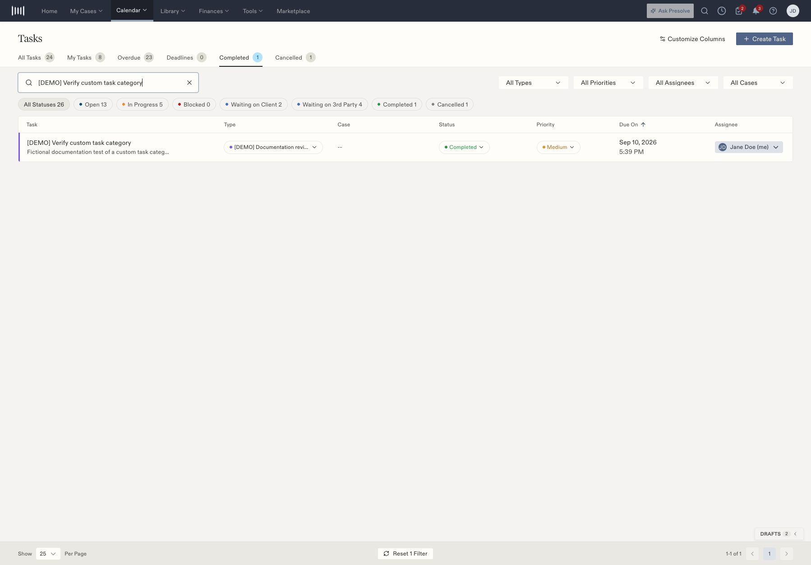Open the notifications bell icon
The height and width of the screenshot is (565, 811).
756,11
